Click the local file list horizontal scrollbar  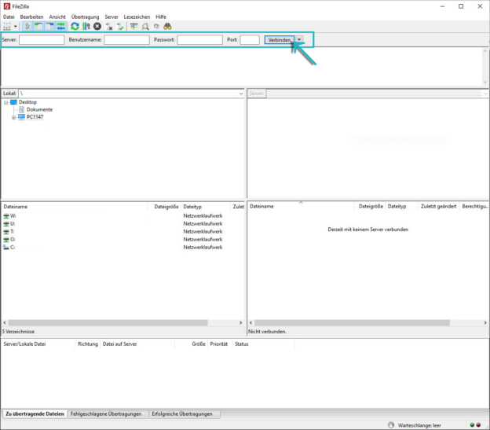tap(122, 322)
